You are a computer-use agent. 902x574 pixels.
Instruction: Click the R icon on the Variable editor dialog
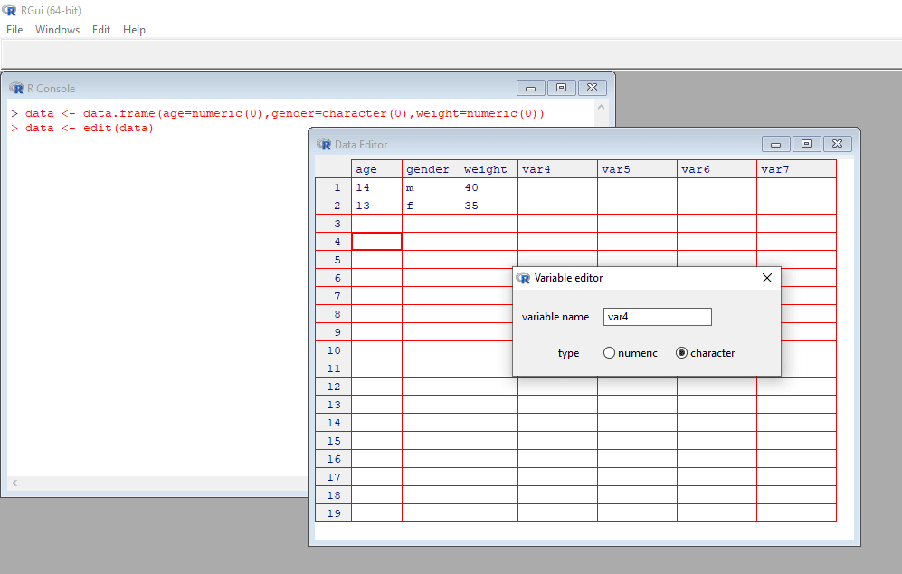(521, 278)
